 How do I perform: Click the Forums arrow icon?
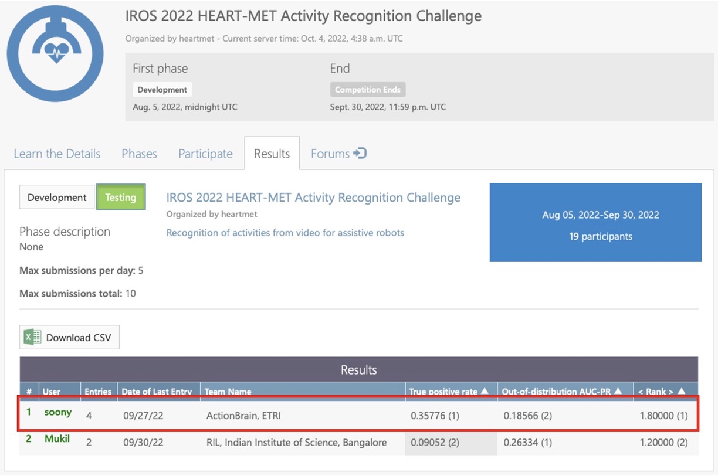360,154
